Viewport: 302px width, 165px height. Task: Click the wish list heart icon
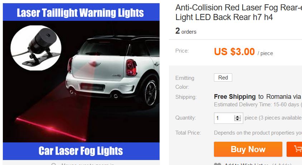click(218, 164)
